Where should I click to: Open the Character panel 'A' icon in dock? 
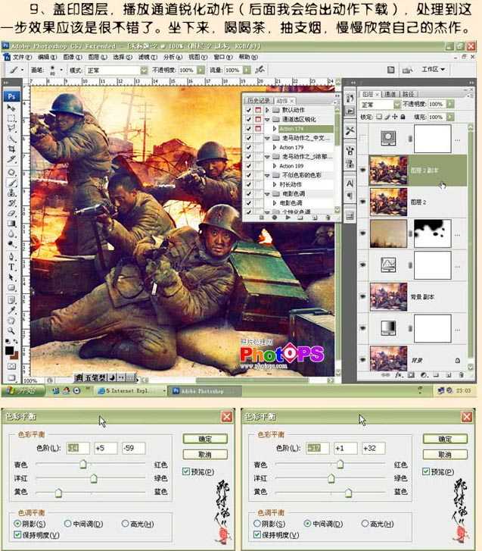click(x=350, y=183)
